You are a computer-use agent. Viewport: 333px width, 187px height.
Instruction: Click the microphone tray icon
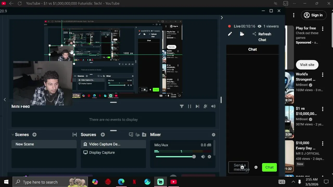coord(299,182)
